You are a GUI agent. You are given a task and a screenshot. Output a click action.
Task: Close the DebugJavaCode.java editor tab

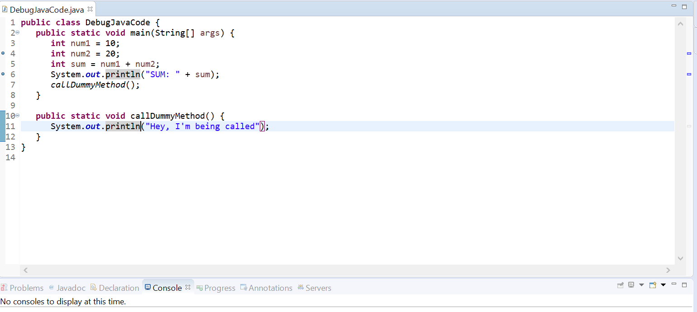pos(90,9)
